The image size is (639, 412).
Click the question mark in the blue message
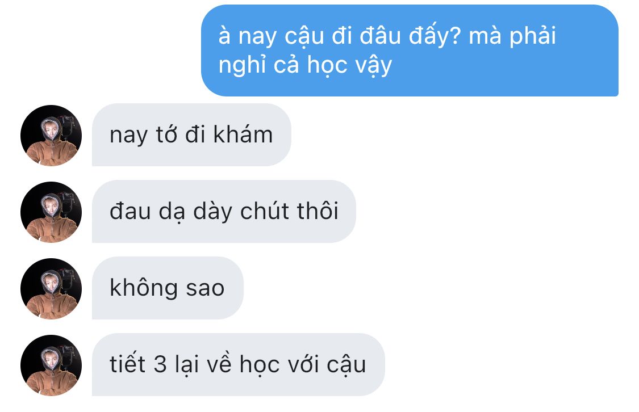[x=455, y=35]
